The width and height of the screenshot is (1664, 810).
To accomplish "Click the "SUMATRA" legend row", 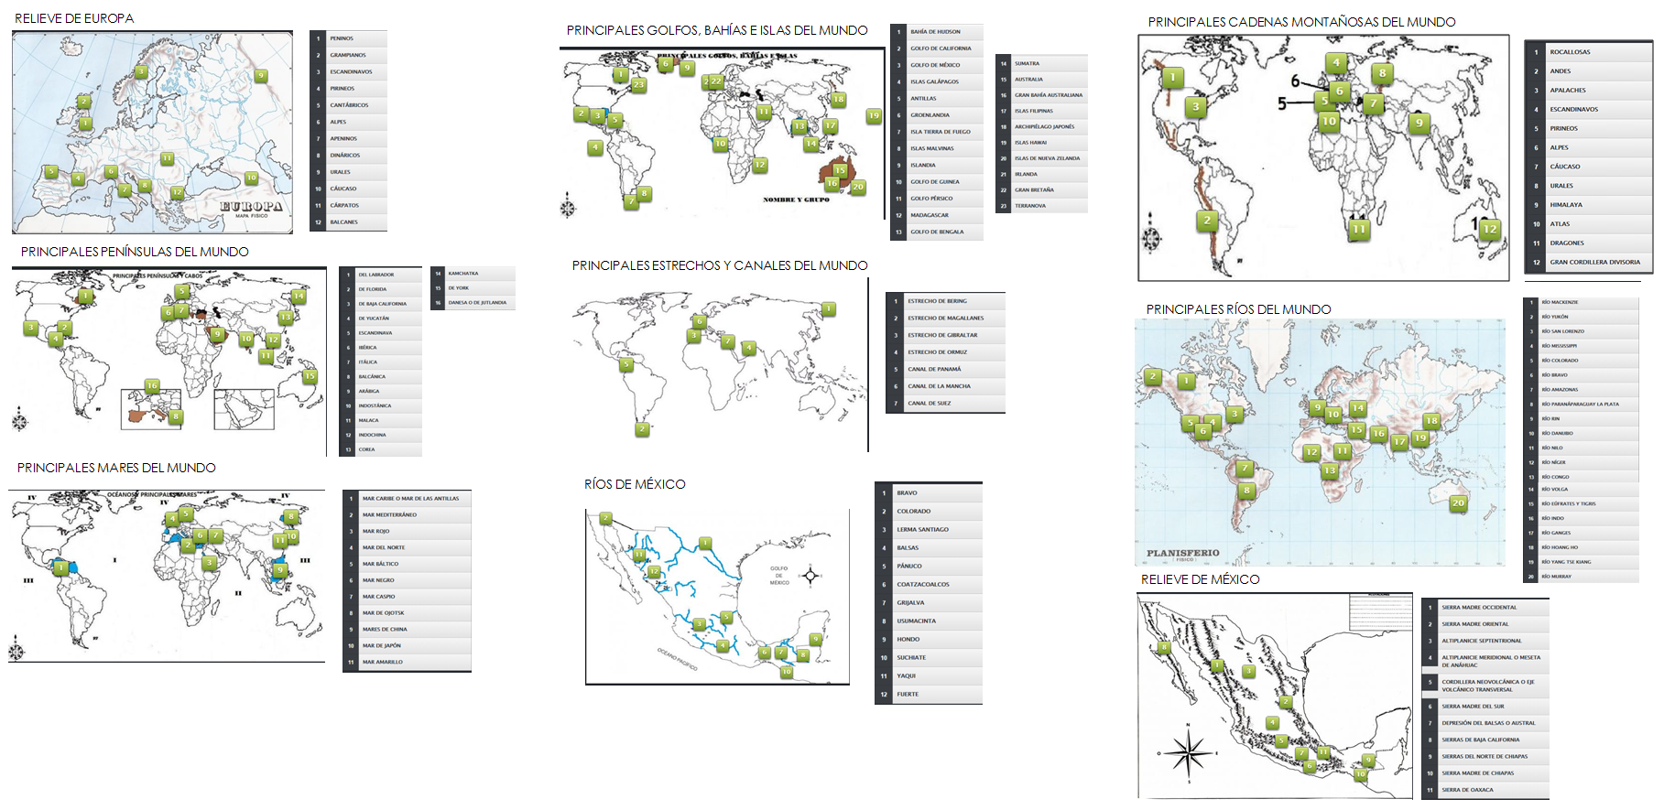I will [1042, 64].
